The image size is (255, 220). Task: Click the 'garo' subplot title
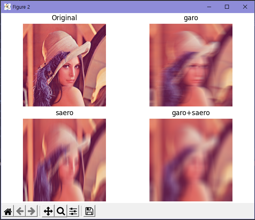pos(191,18)
